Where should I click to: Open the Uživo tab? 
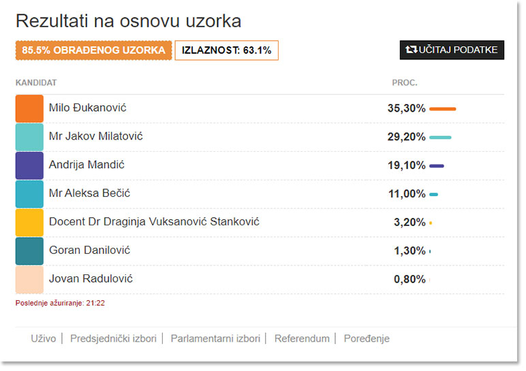[x=44, y=338]
